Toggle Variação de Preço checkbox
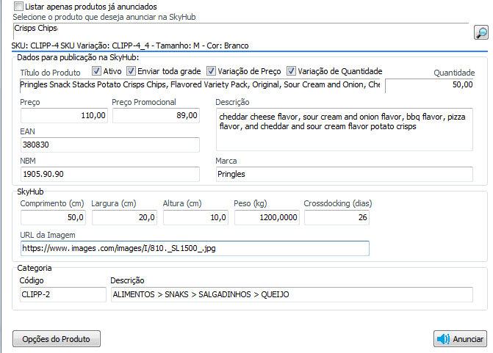The height and width of the screenshot is (353, 493). point(212,71)
